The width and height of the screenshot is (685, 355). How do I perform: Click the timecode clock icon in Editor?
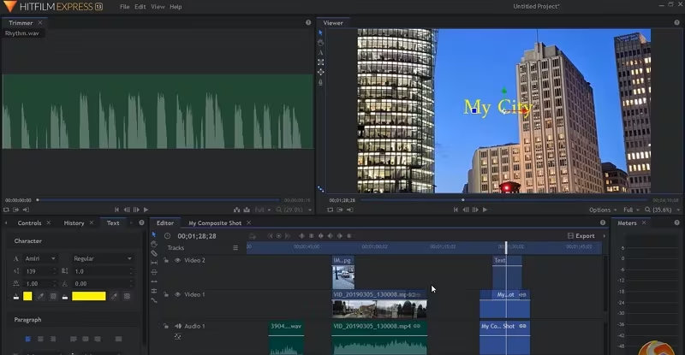click(x=167, y=236)
